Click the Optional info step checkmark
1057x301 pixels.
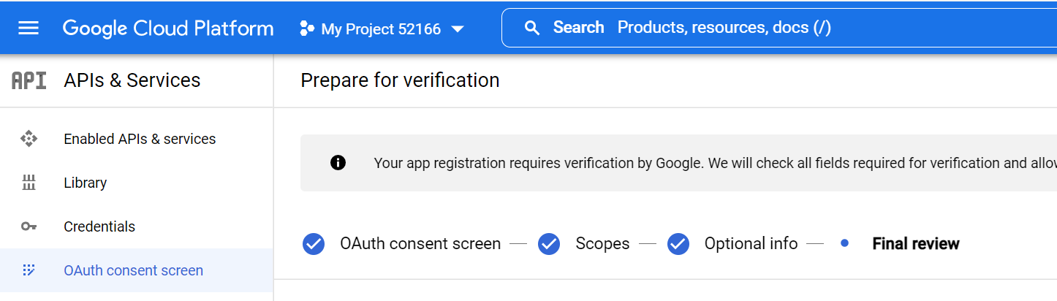tap(678, 244)
